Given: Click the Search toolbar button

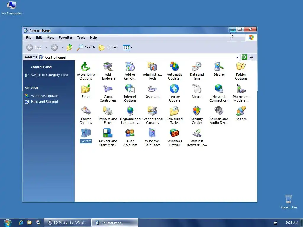Looking at the screenshot, I should pyautogui.click(x=86, y=47).
